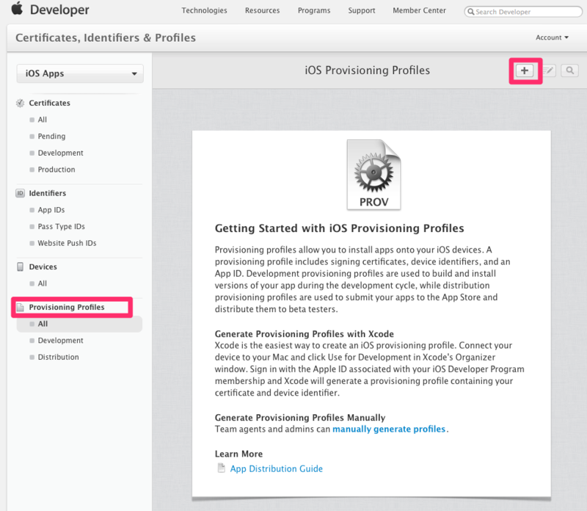This screenshot has height=511, width=587.
Task: Click the Identifiers ID icon
Action: [x=21, y=193]
